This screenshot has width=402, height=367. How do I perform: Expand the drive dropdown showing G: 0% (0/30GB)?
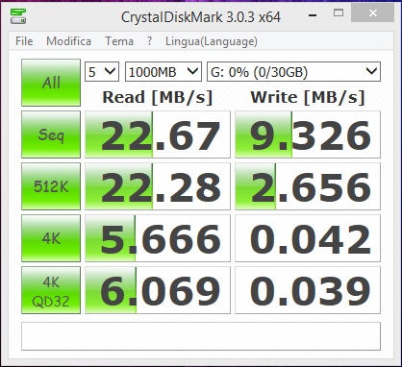[293, 71]
